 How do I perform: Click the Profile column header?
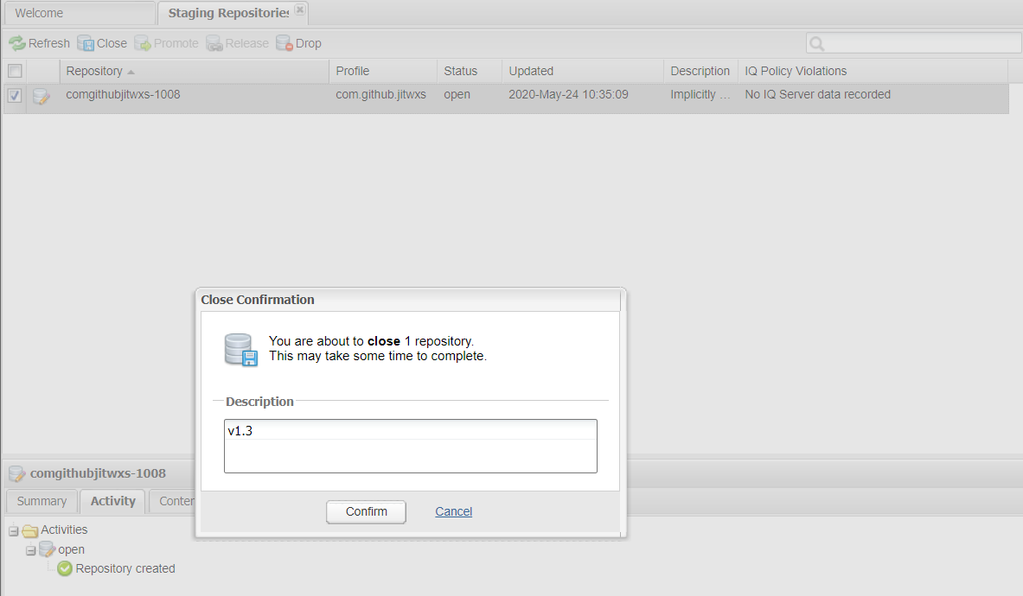click(x=383, y=71)
